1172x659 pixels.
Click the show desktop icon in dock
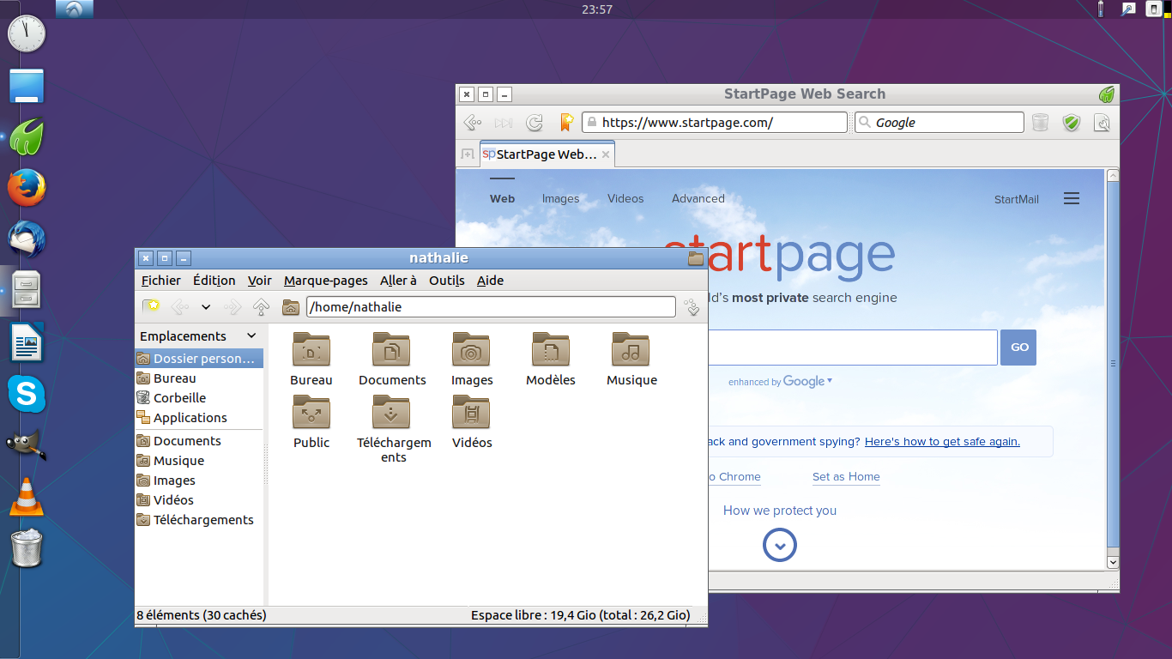(27, 86)
